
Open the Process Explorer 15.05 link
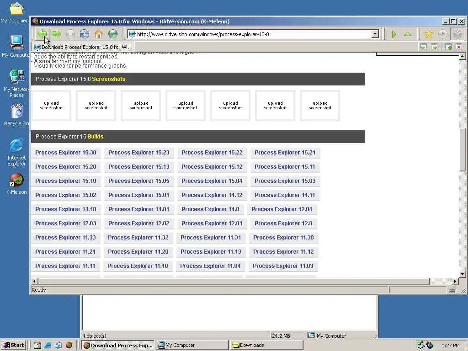[139, 181]
